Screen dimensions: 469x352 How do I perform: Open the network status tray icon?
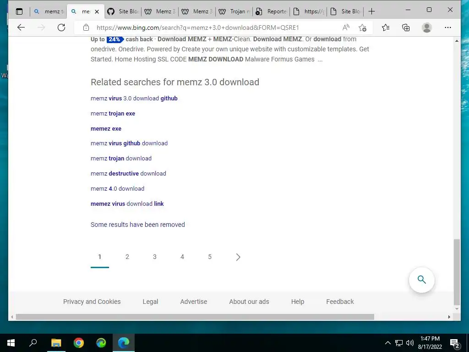pos(399,343)
